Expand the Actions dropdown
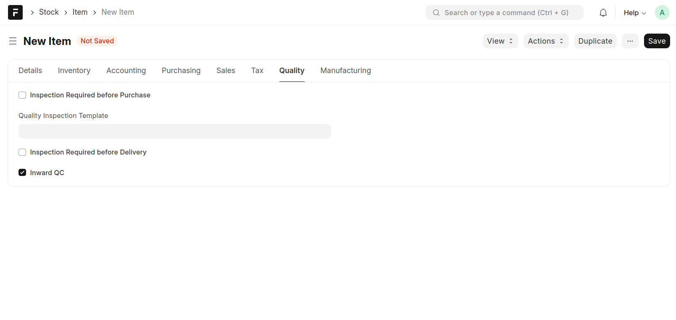The height and width of the screenshot is (320, 676). pyautogui.click(x=546, y=41)
